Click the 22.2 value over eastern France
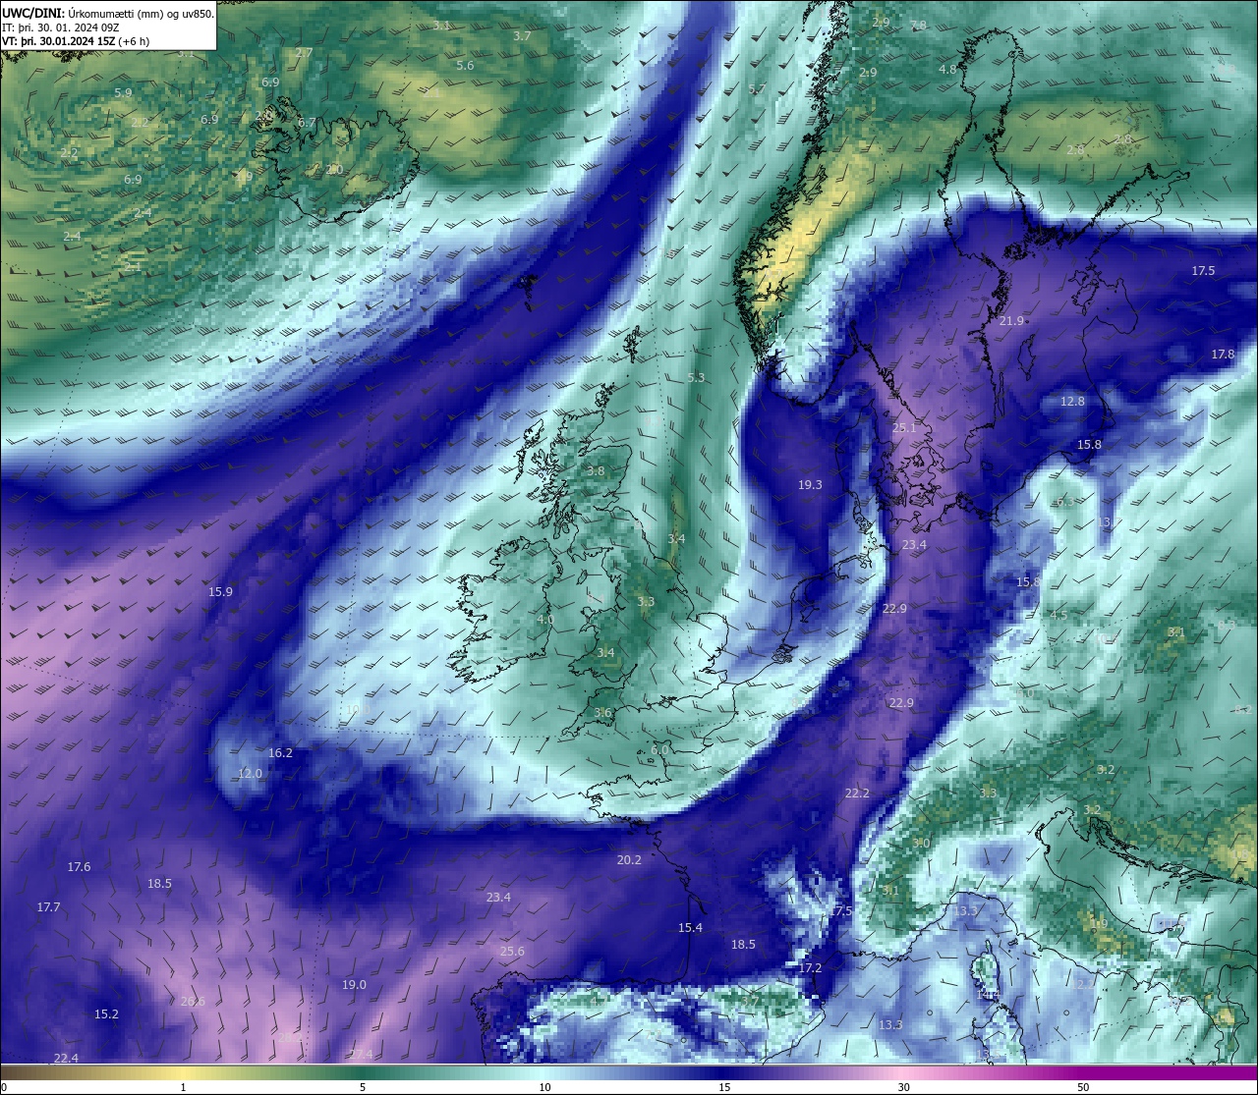Viewport: 1258px width, 1095px height. coord(857,794)
